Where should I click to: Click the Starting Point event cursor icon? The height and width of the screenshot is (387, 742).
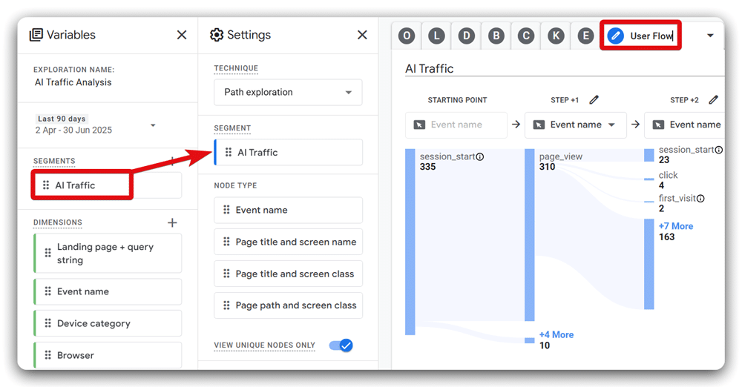tap(419, 125)
